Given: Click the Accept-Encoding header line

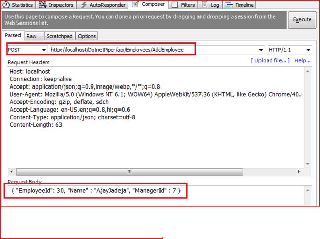Looking at the screenshot, I should (59, 102).
